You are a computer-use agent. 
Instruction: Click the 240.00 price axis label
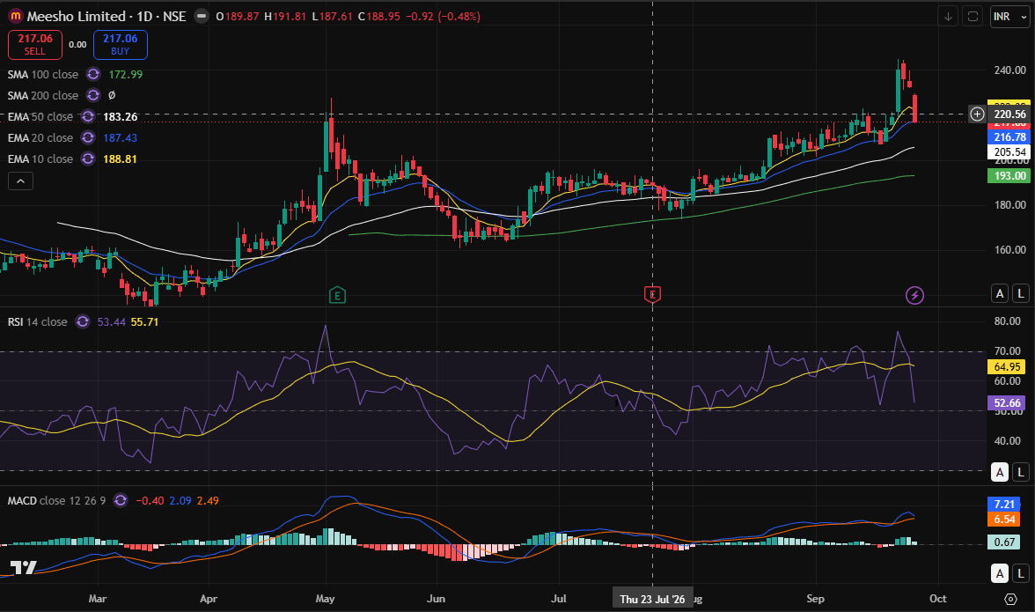pos(1010,70)
